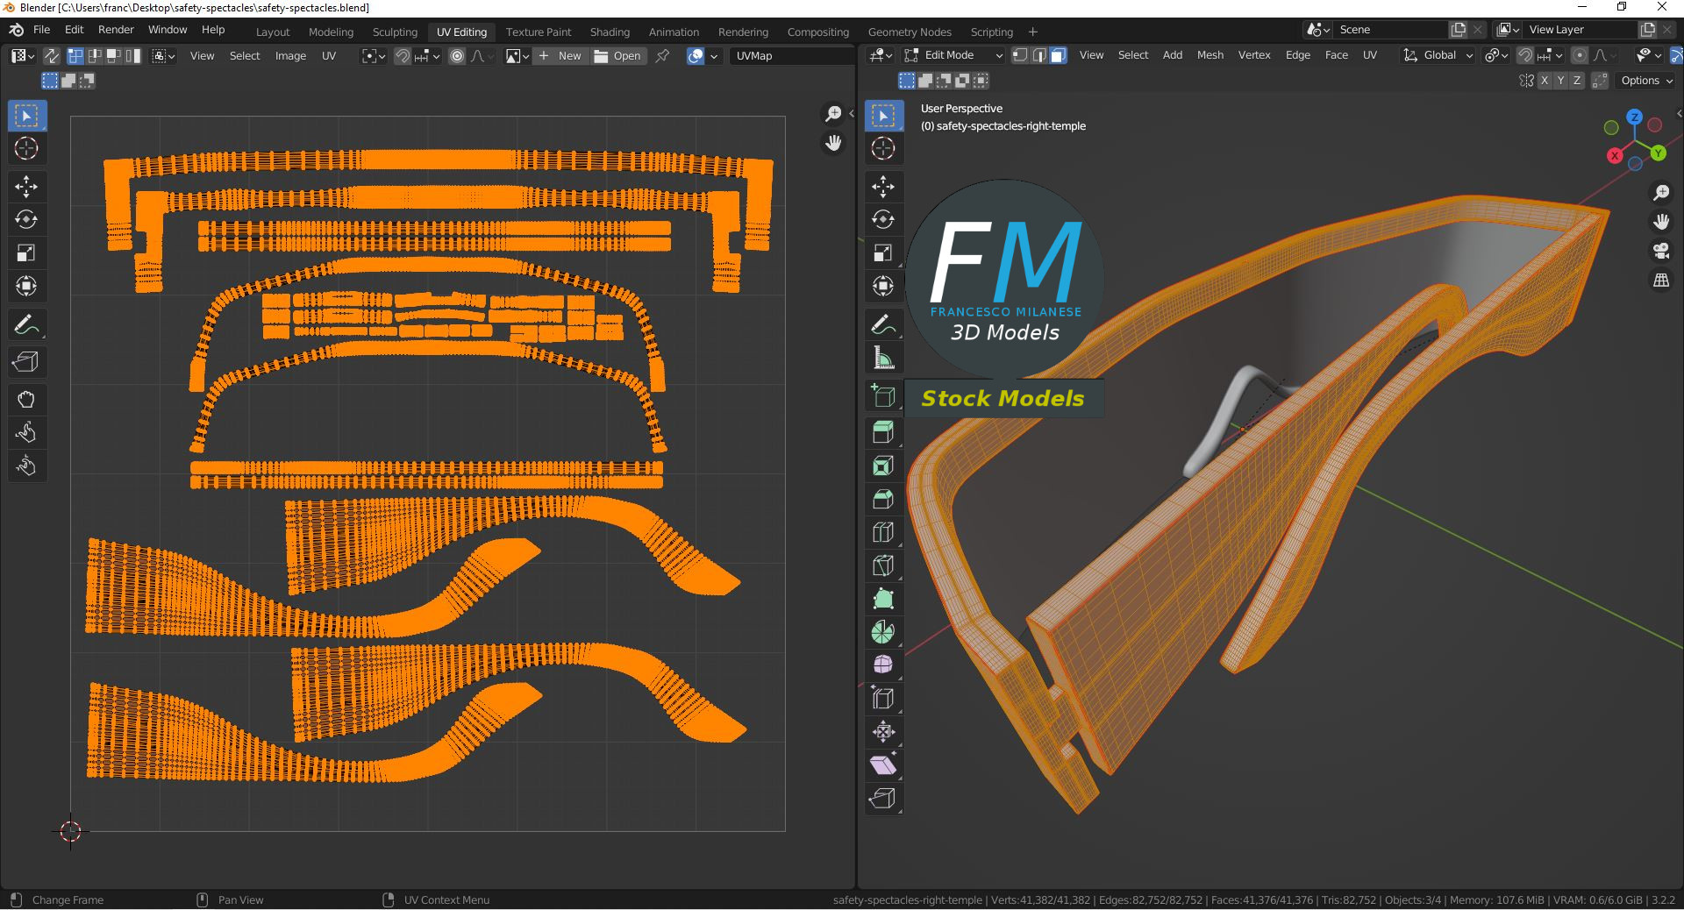Open the Mesh menu

pyautogui.click(x=1209, y=55)
